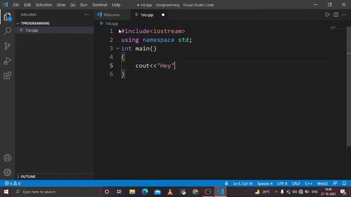Open Chrome from the taskbar
This screenshot has width=351, height=197.
195,192
